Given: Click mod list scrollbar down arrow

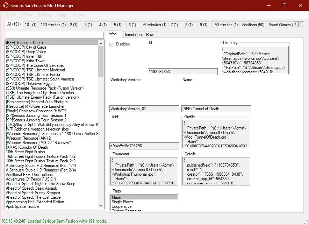Looking at the screenshot, I should 101,206.
